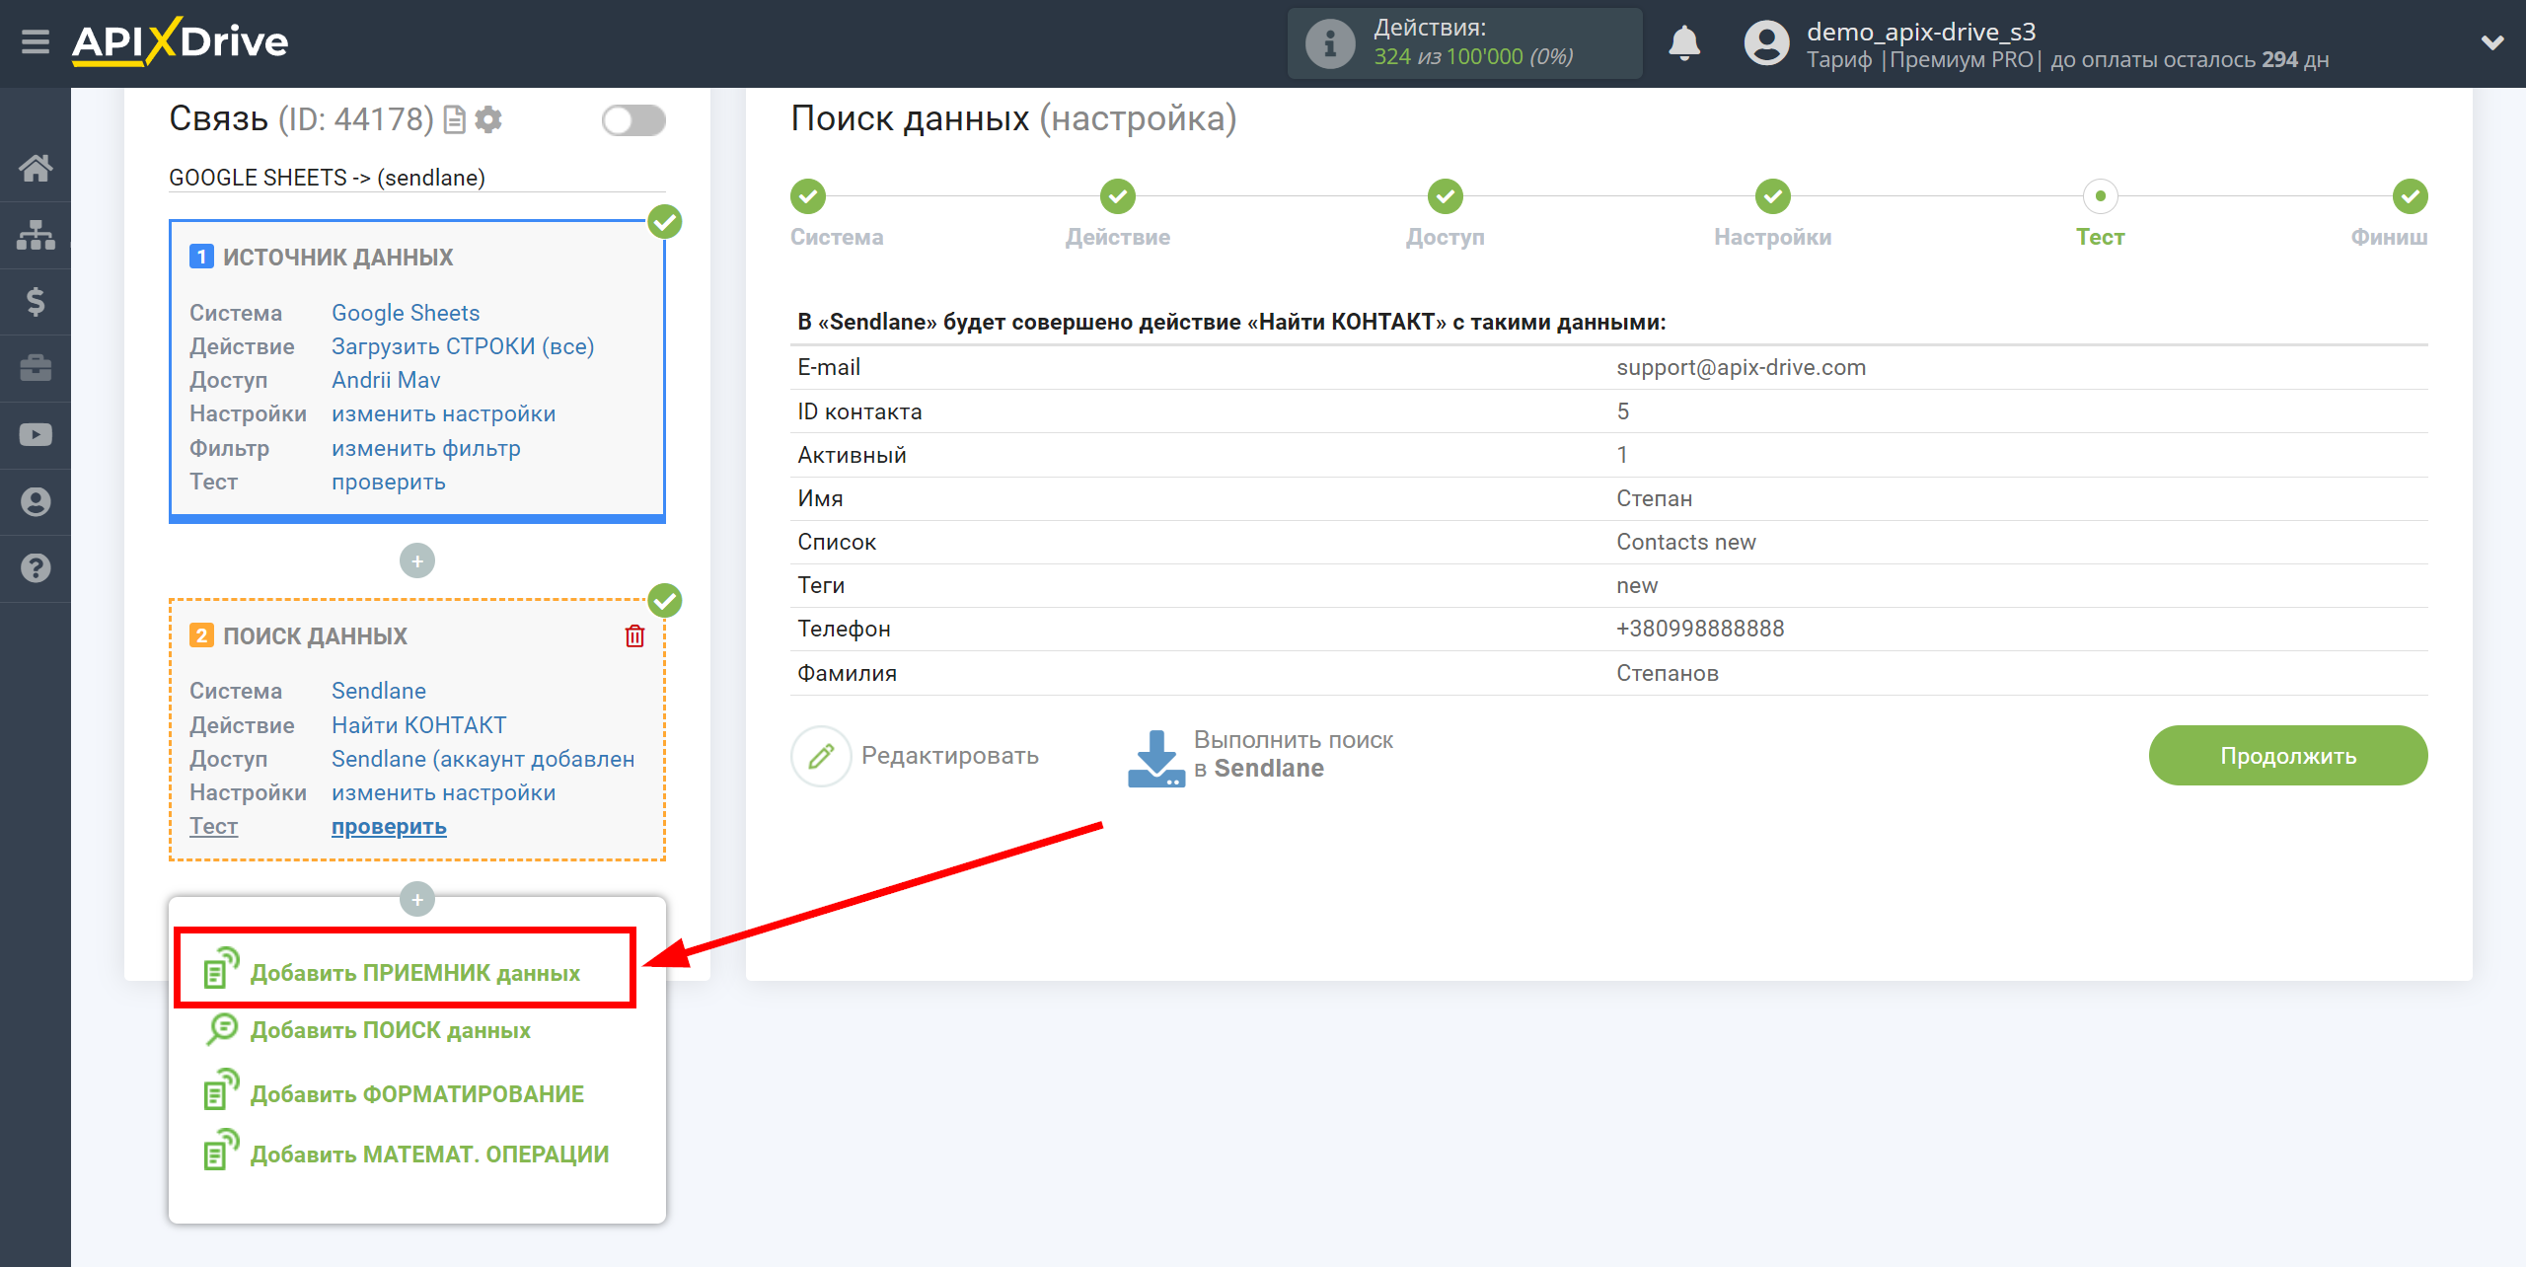Open 'Найти КОНТАКТ' action link
This screenshot has width=2526, height=1267.
(419, 725)
